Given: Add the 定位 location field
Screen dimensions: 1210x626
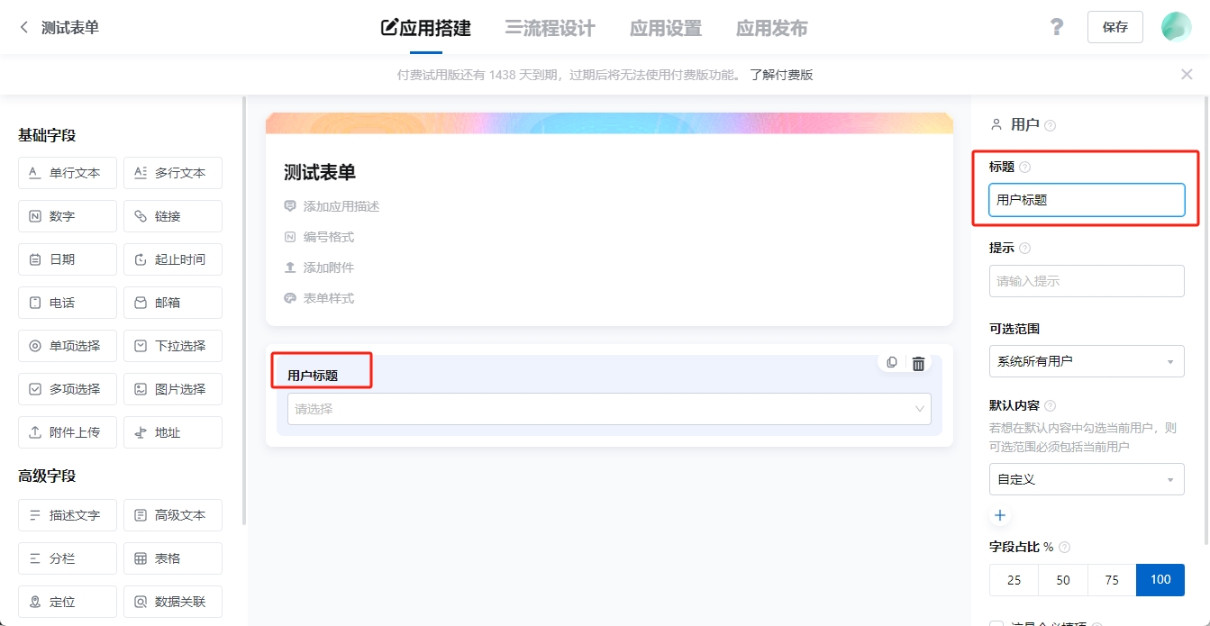Looking at the screenshot, I should (68, 602).
